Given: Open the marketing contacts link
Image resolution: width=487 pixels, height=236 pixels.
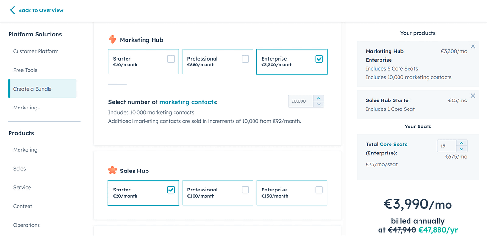Looking at the screenshot, I should coord(187,102).
